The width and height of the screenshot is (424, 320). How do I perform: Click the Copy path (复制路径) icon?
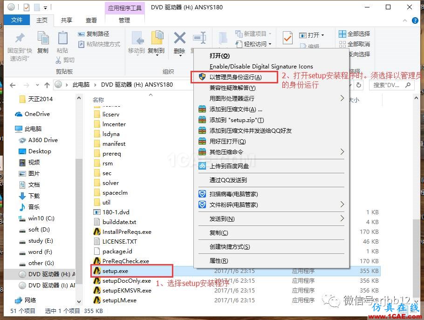(x=81, y=34)
